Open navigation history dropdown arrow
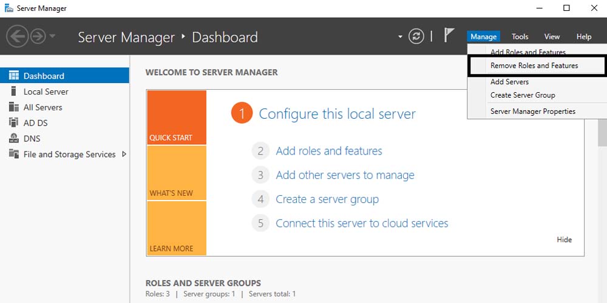 click(x=52, y=36)
